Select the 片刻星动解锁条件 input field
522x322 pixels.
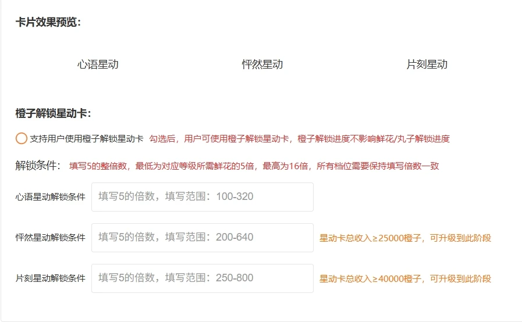tap(202, 278)
